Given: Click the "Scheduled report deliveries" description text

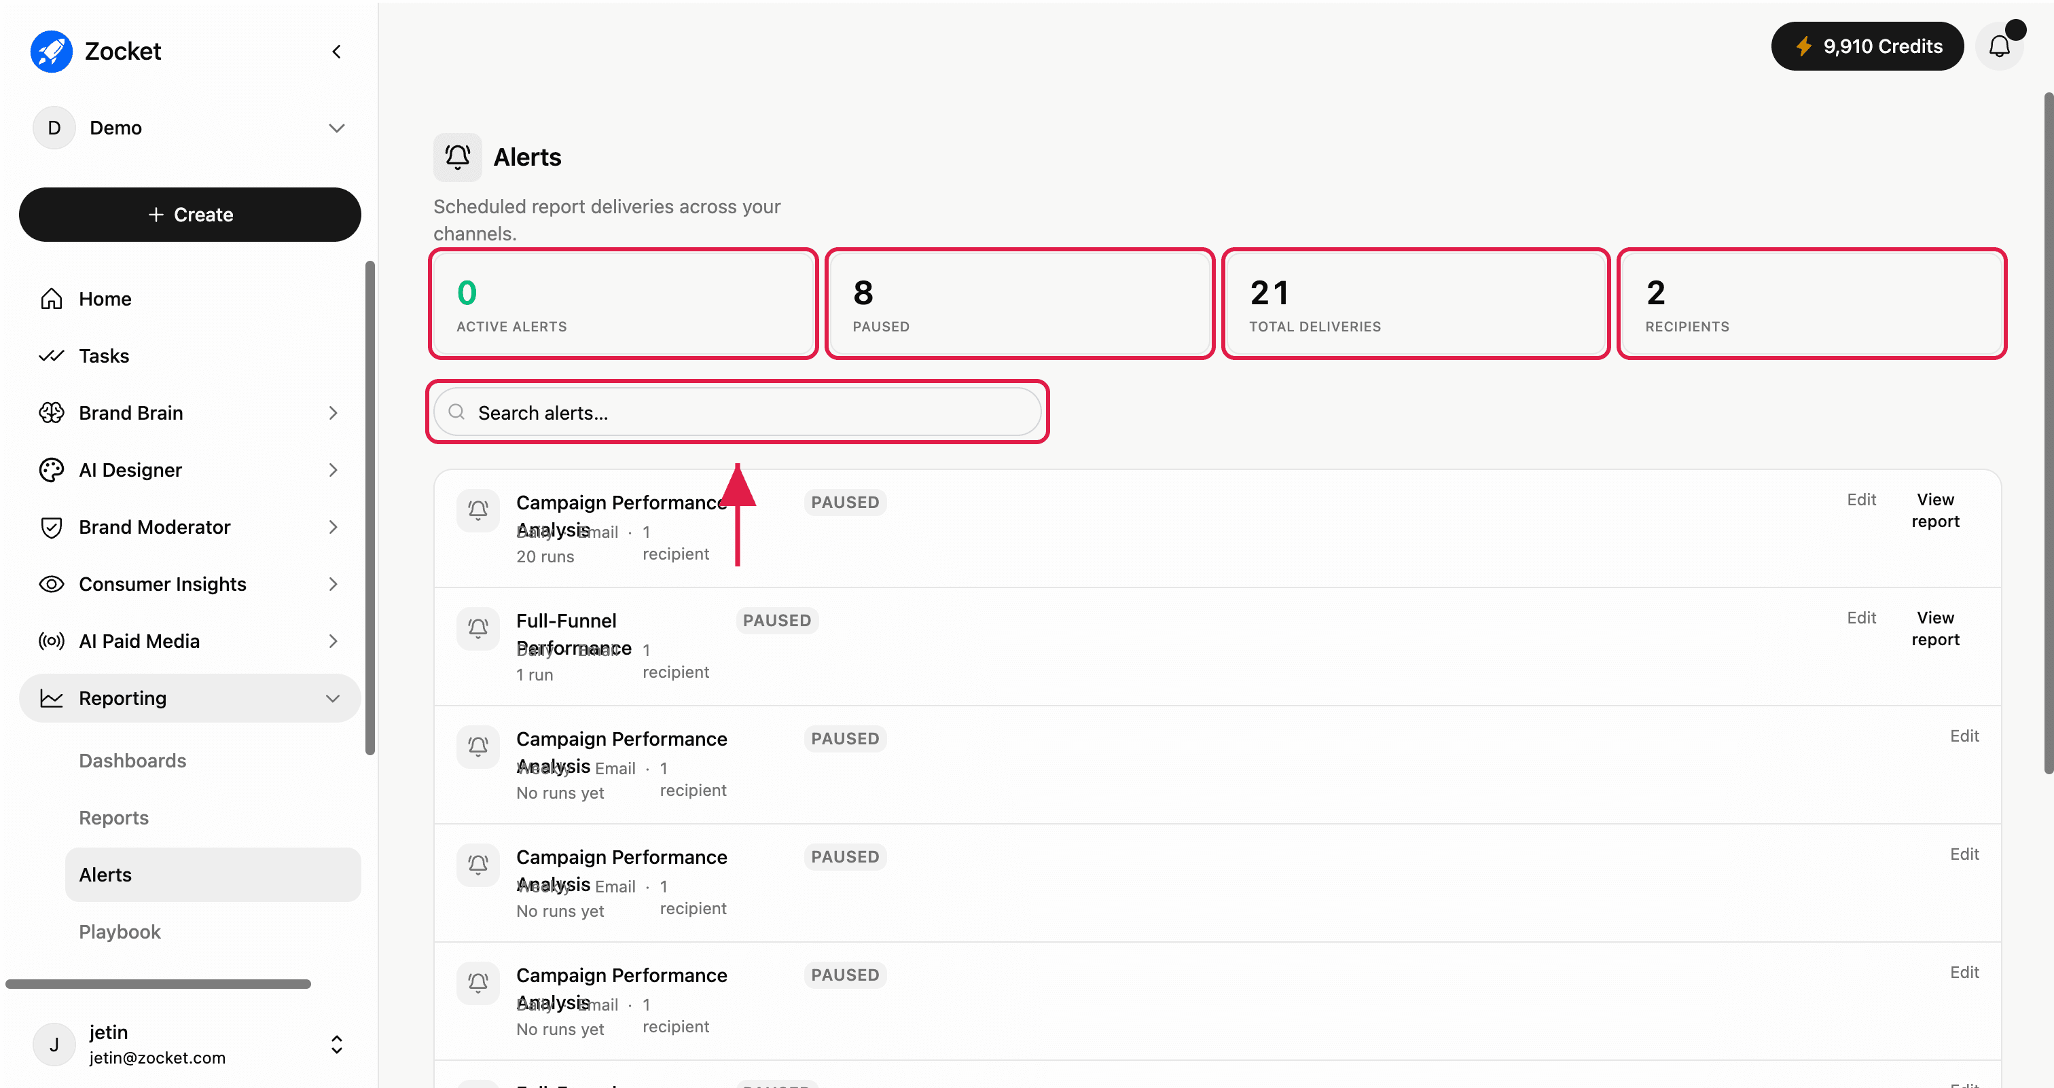Looking at the screenshot, I should point(607,220).
